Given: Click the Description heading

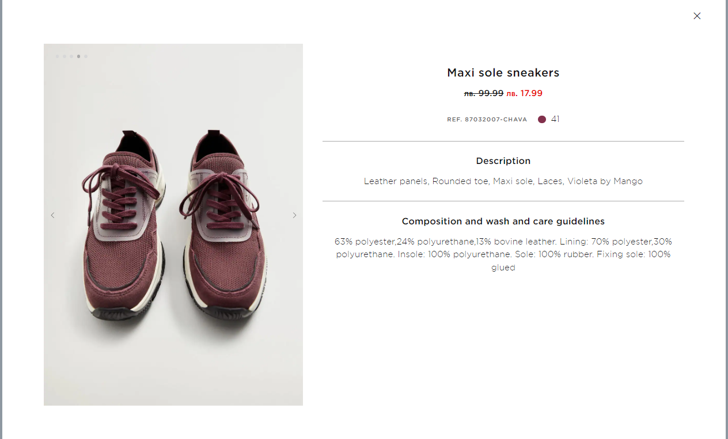Looking at the screenshot, I should click(503, 161).
